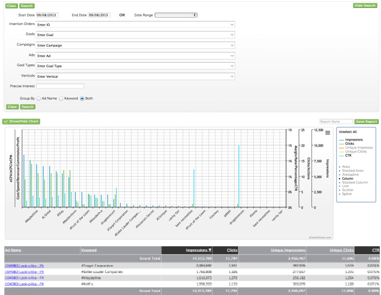Open ad link in #Estée Lauder Companies row
The width and height of the screenshot is (381, 295).
coord(24,272)
